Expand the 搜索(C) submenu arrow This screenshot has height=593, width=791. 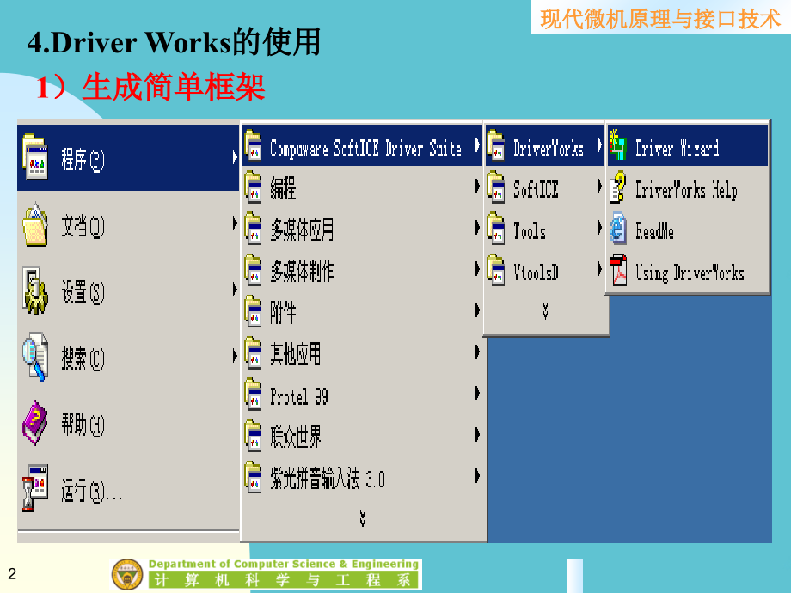point(235,356)
